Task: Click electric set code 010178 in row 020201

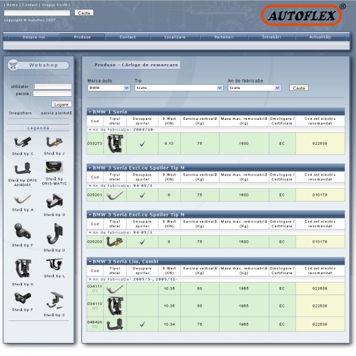Action: [320, 195]
